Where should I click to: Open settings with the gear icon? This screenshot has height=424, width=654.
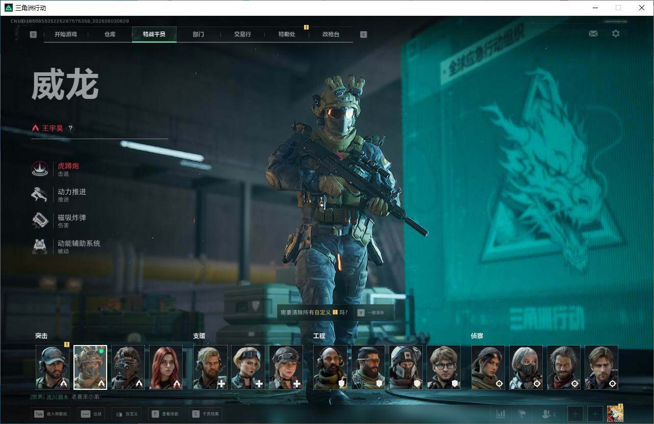[616, 34]
